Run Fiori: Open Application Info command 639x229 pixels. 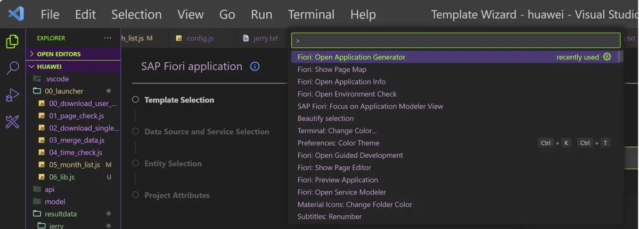click(456, 81)
